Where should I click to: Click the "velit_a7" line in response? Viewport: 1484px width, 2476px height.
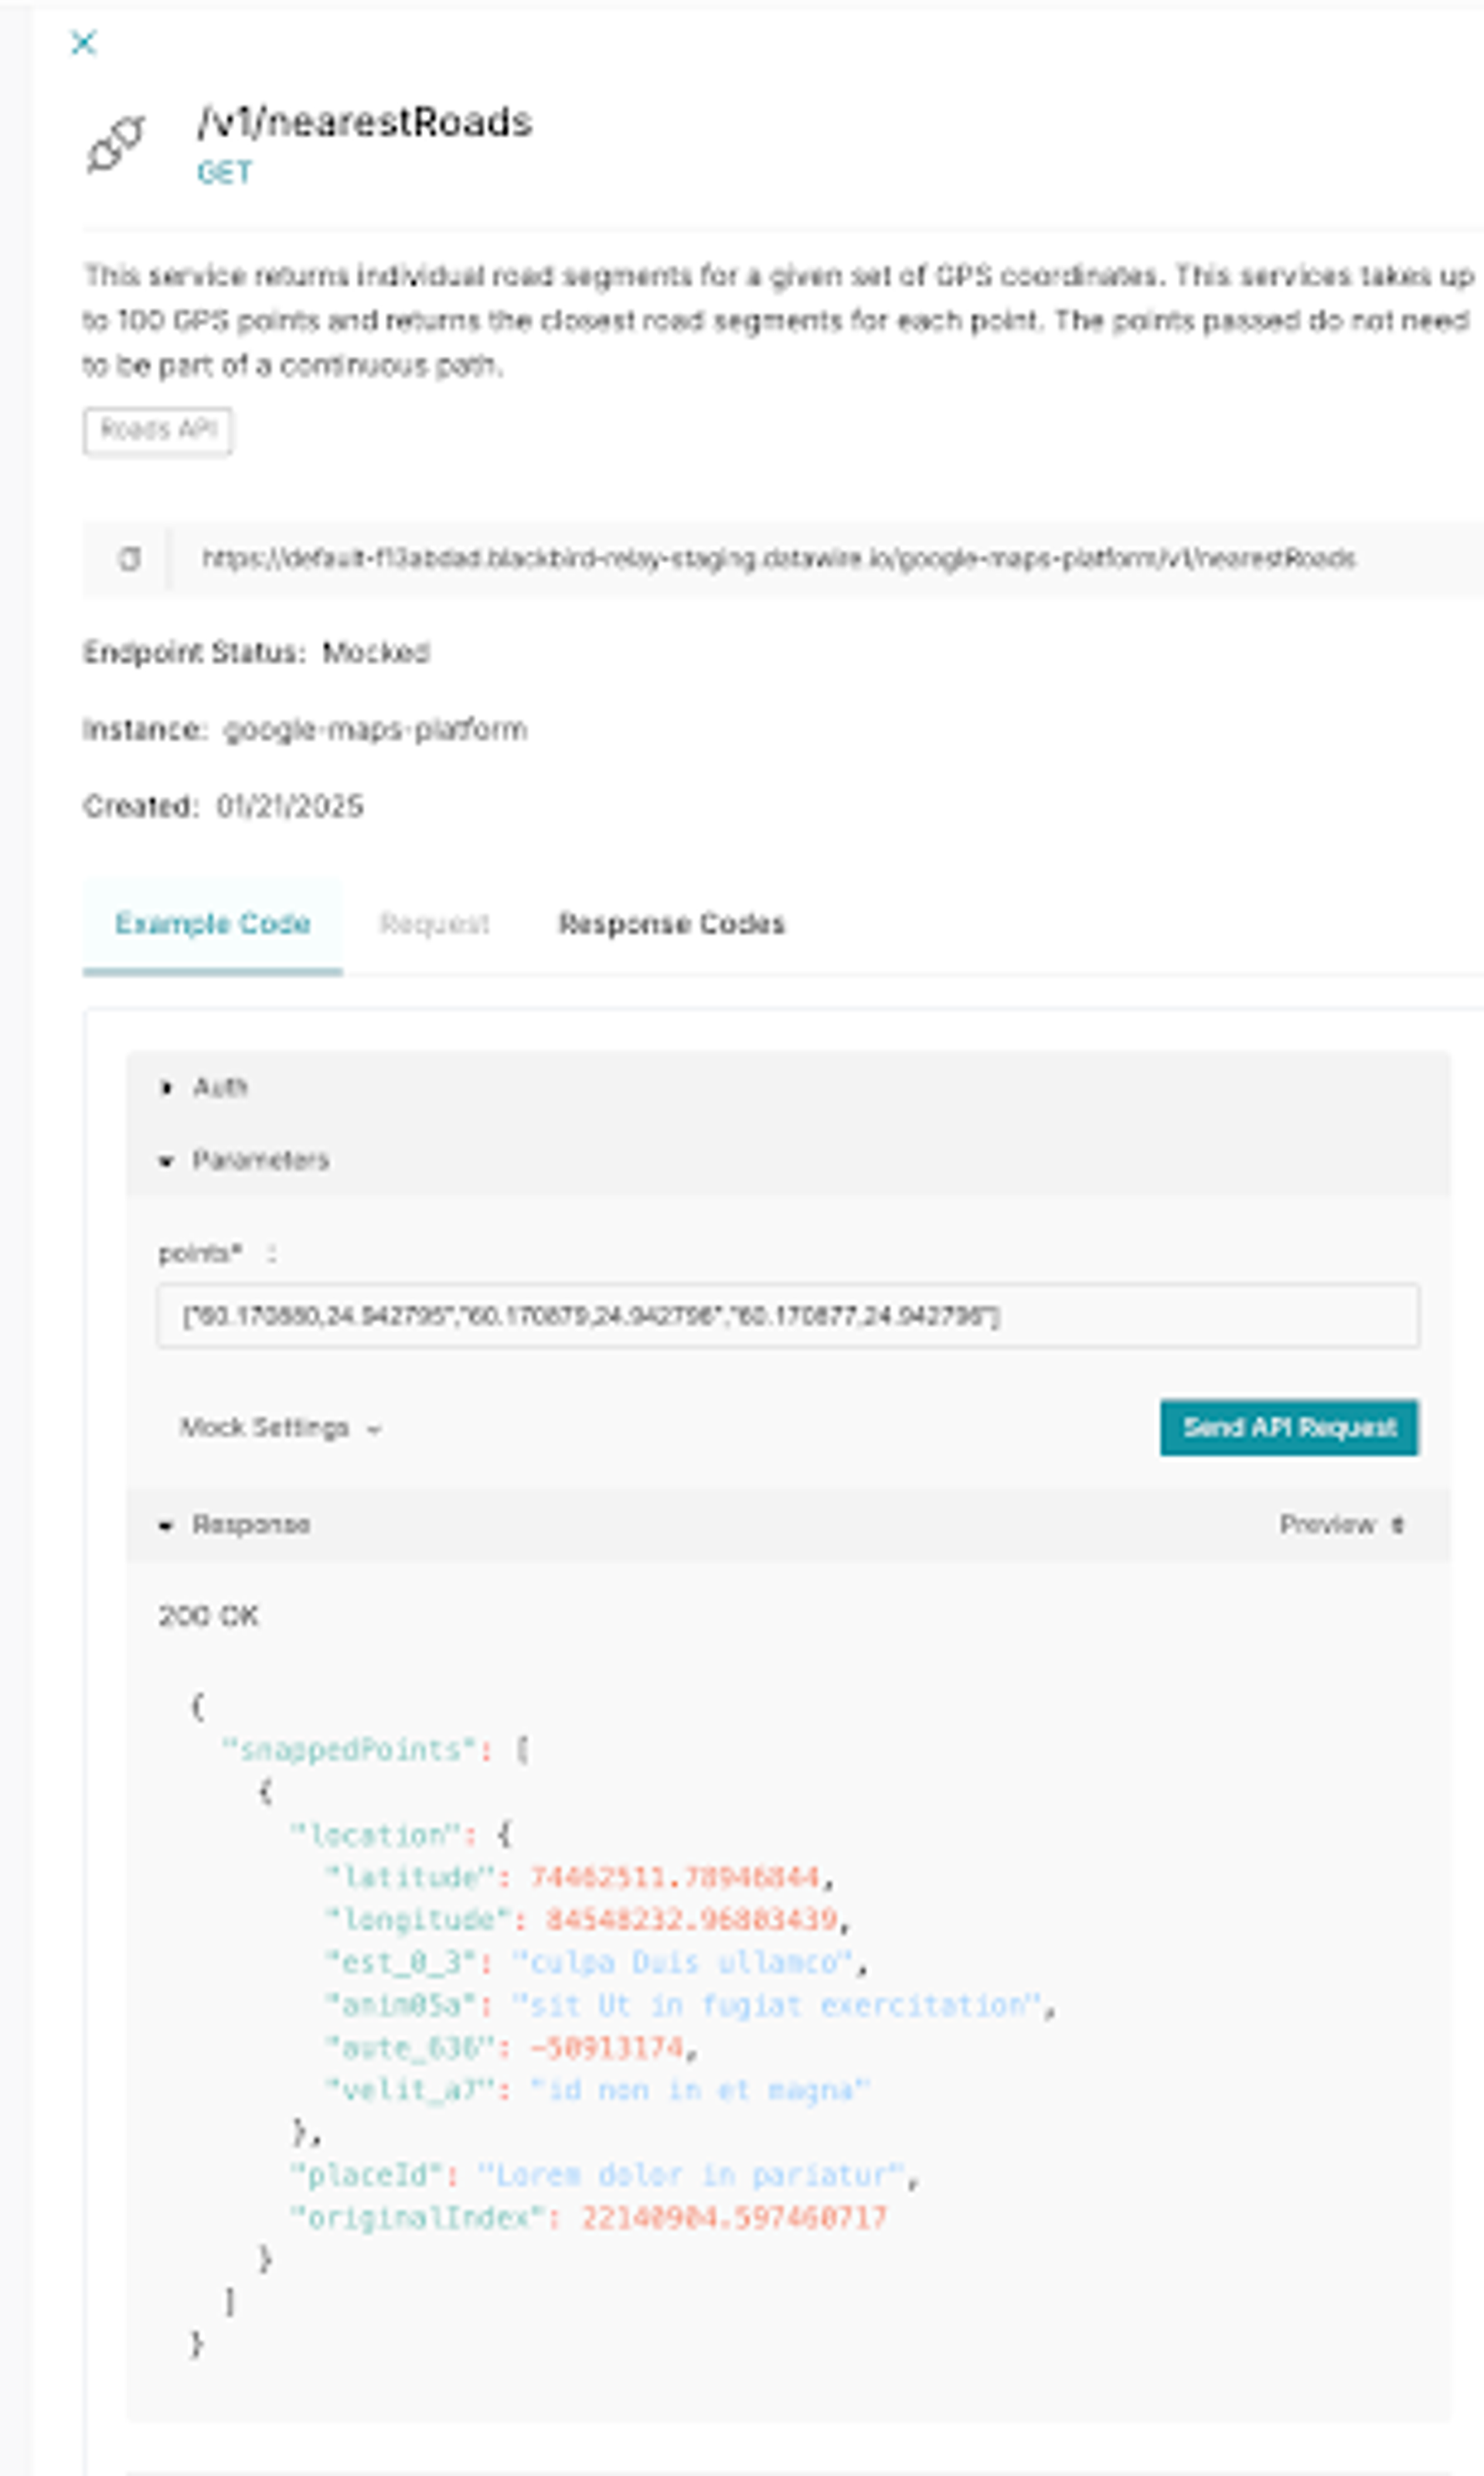[x=598, y=2090]
